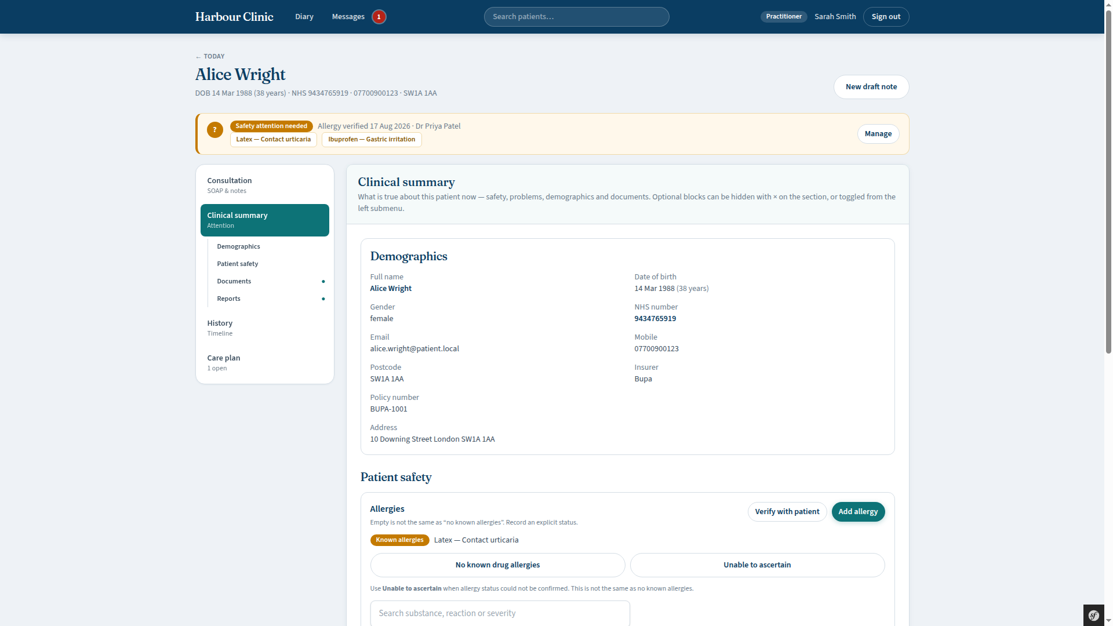Select the Clinical summary section
Screen dimensions: 1113x626
click(x=264, y=220)
